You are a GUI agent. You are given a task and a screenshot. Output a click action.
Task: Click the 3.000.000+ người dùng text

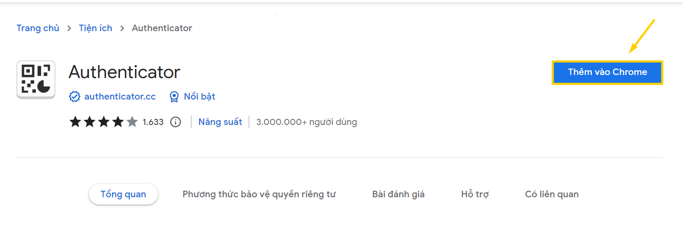[x=307, y=122]
